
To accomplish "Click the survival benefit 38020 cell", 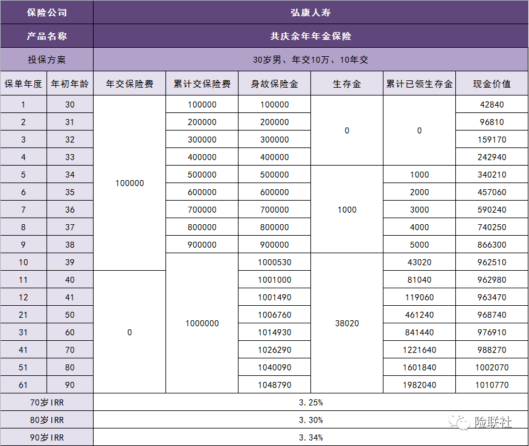I will [x=347, y=323].
